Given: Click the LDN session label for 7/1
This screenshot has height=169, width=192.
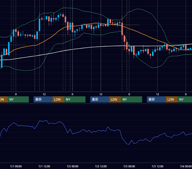Looking at the screenshot, I should [x=58, y=99].
